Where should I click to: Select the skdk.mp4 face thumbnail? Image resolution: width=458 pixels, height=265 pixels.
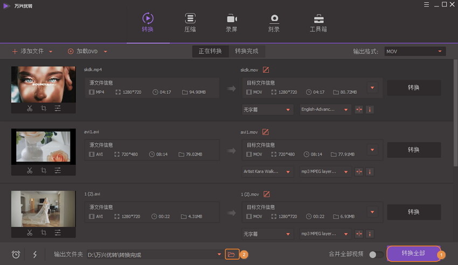pyautogui.click(x=43, y=85)
